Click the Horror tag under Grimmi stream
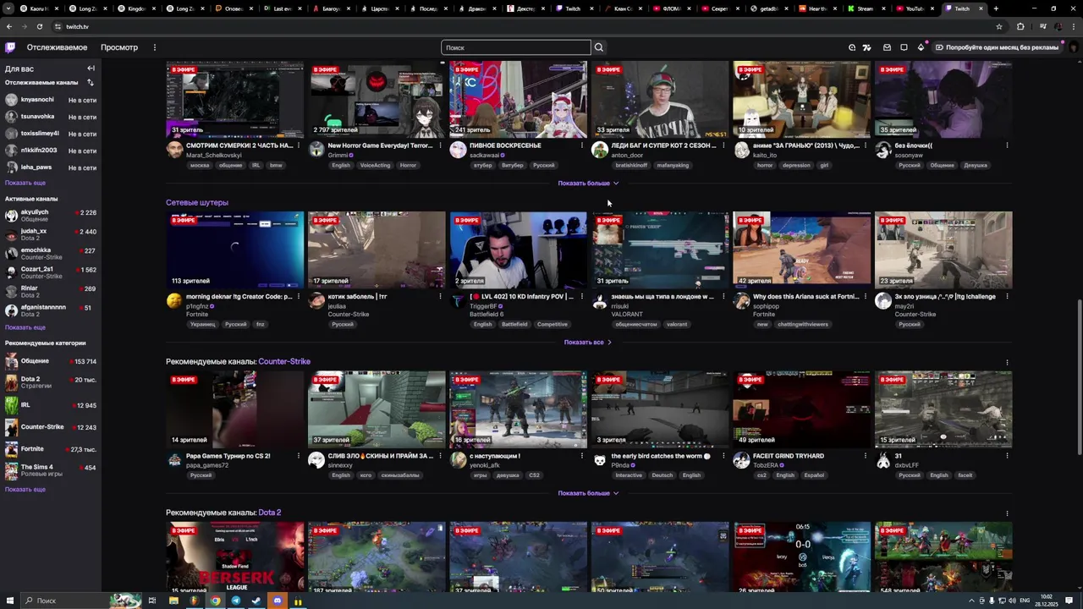 408,166
